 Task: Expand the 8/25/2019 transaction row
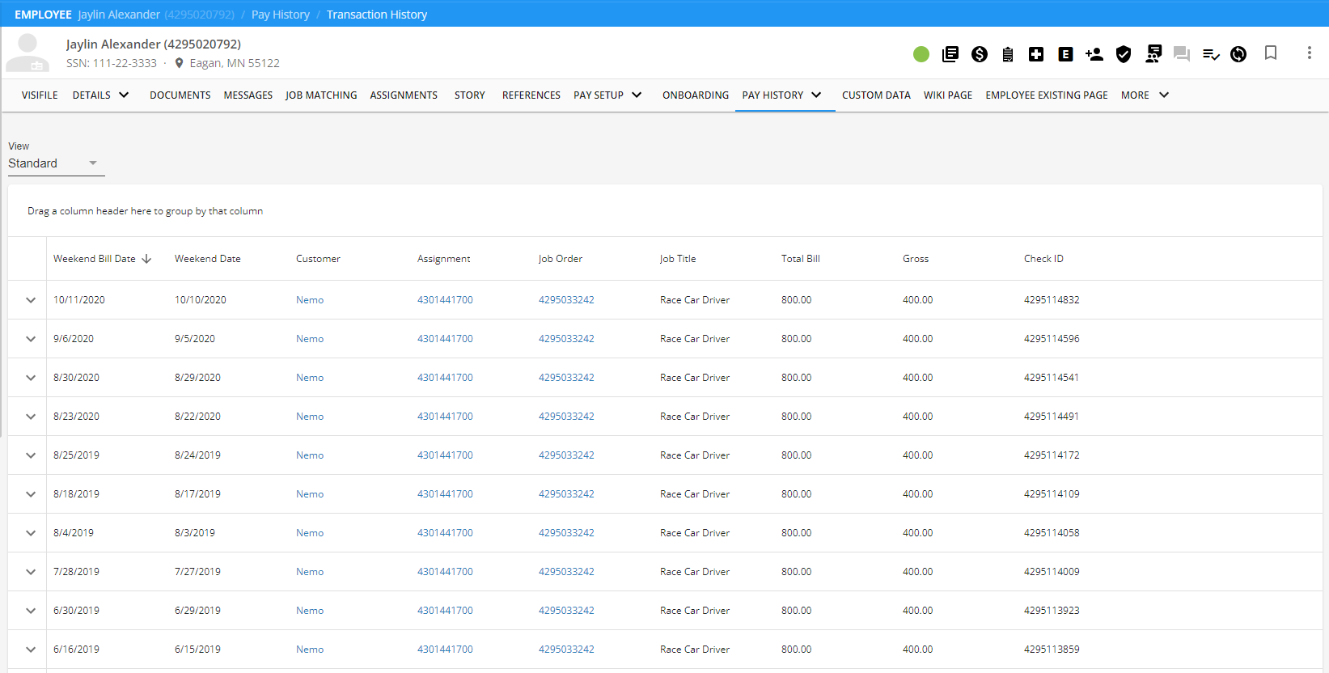click(31, 455)
